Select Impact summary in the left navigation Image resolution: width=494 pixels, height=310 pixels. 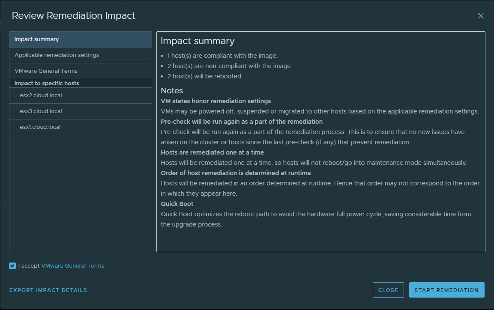pyautogui.click(x=37, y=39)
